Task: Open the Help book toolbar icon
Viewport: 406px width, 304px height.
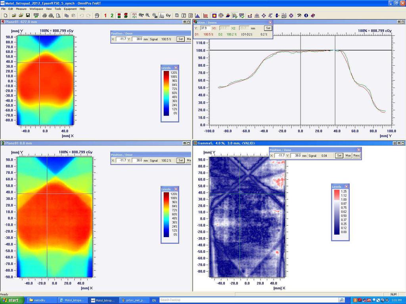Action: [313, 15]
